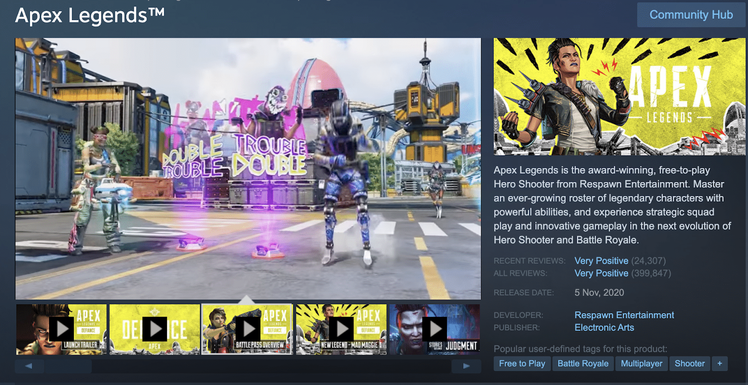Image resolution: width=748 pixels, height=385 pixels.
Task: Click the Apex Legends description paragraph
Action: 612,205
